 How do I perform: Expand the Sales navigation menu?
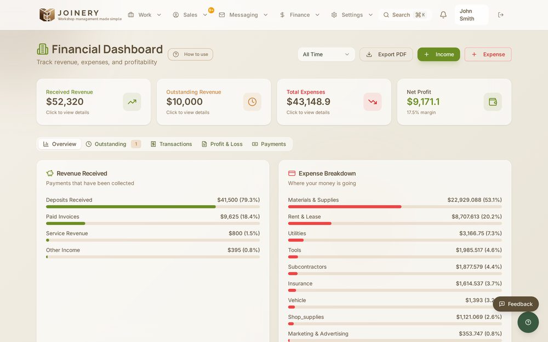(x=190, y=15)
